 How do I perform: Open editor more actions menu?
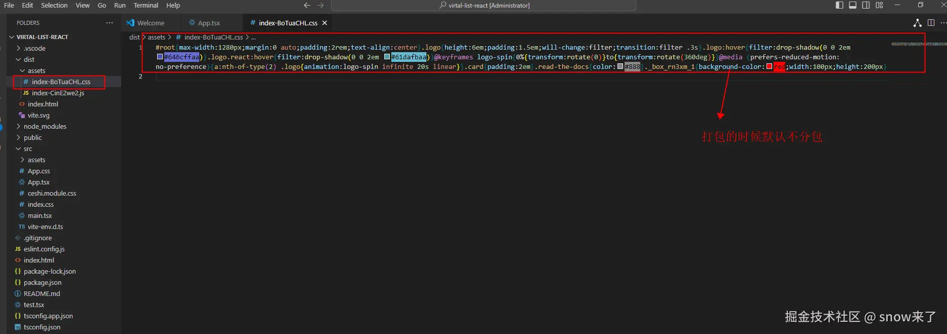(943, 23)
